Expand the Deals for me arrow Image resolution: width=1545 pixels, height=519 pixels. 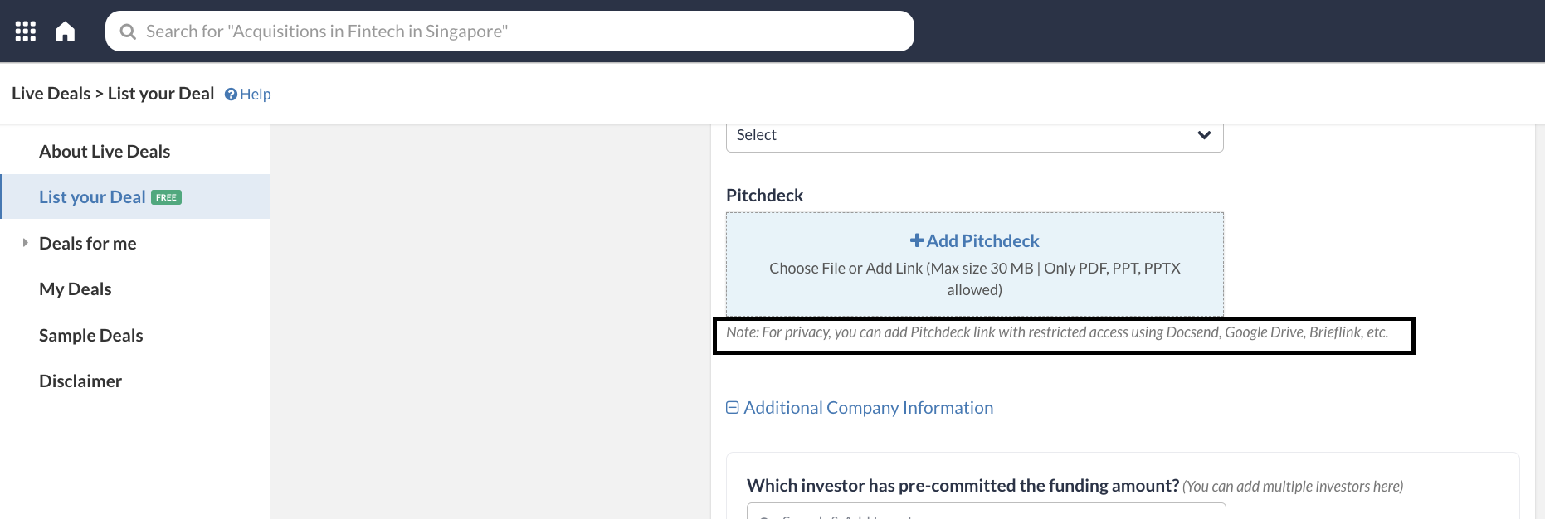[x=25, y=243]
